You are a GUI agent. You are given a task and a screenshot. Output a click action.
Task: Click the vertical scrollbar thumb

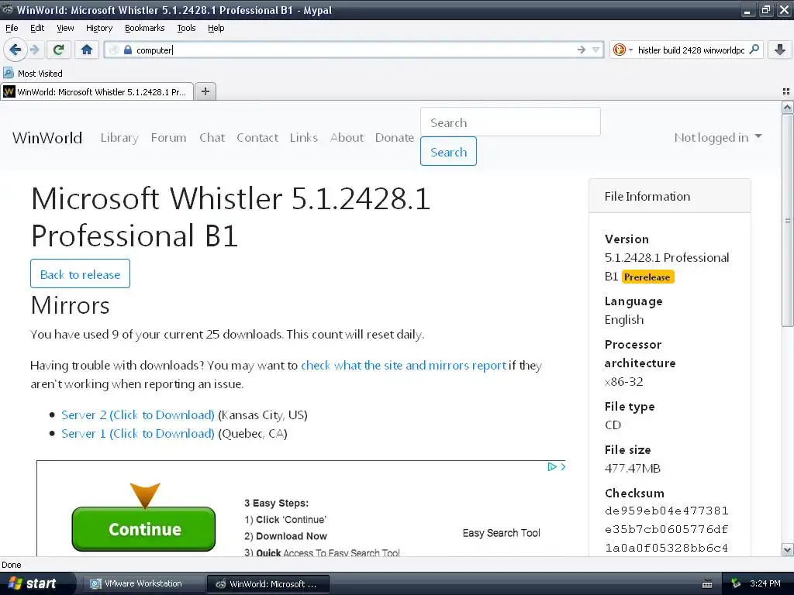[x=788, y=221]
